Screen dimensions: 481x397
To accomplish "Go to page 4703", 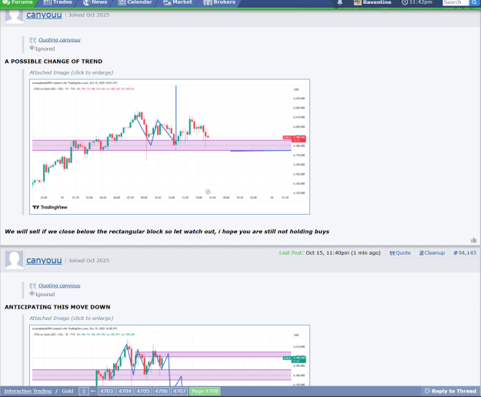I will [106, 391].
